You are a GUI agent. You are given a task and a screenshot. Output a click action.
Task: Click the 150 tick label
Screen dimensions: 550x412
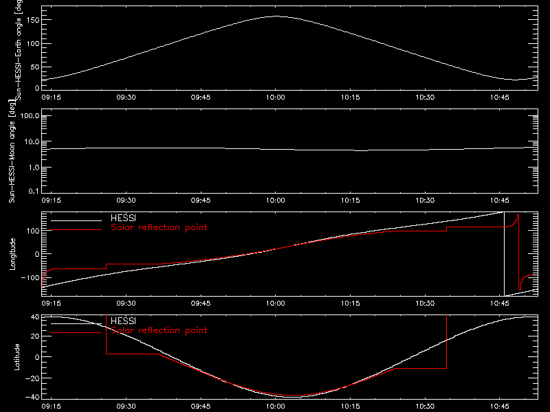tap(32, 21)
